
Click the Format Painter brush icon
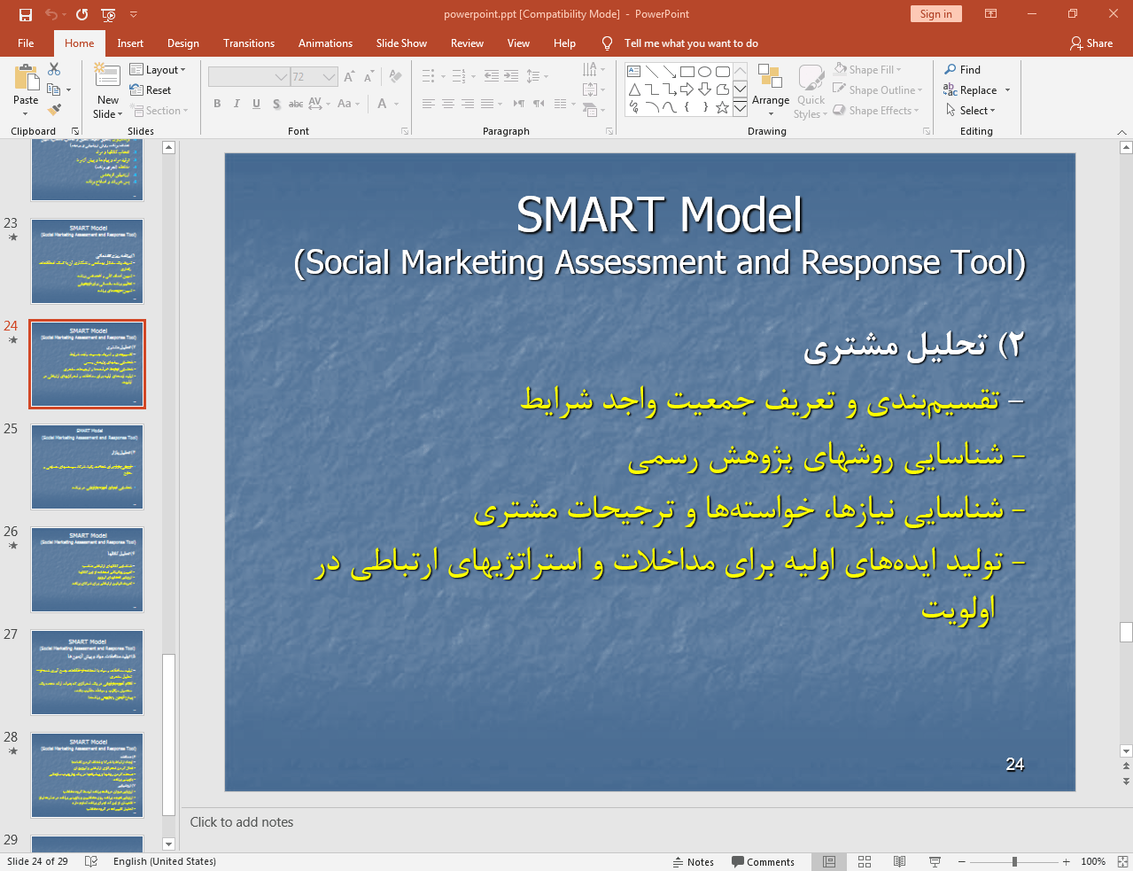pyautogui.click(x=55, y=110)
